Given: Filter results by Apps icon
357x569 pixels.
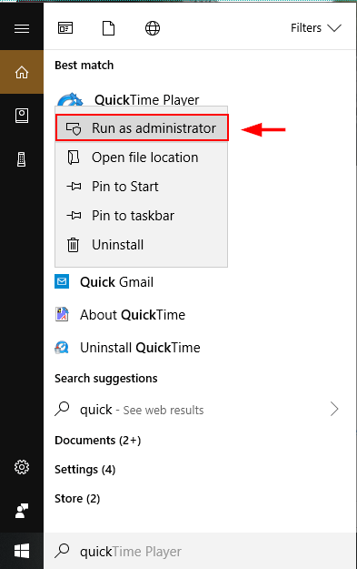Looking at the screenshot, I should tap(65, 28).
